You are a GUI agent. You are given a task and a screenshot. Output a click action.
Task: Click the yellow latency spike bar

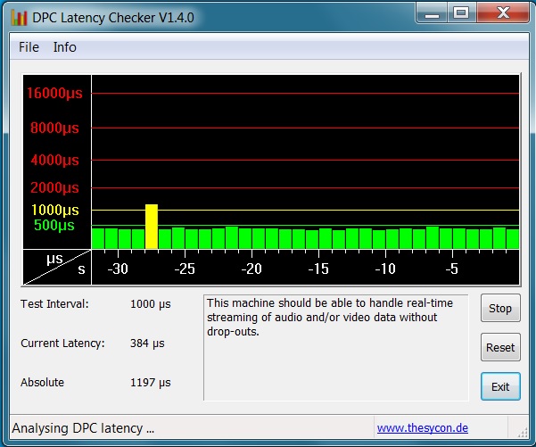point(152,227)
